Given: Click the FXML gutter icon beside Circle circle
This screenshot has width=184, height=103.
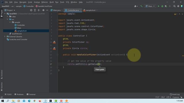Looking at the screenshot, I should [54, 48].
